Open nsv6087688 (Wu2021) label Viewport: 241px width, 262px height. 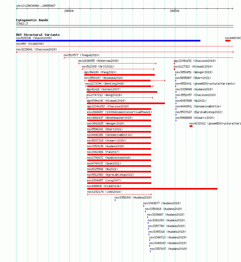point(191,101)
